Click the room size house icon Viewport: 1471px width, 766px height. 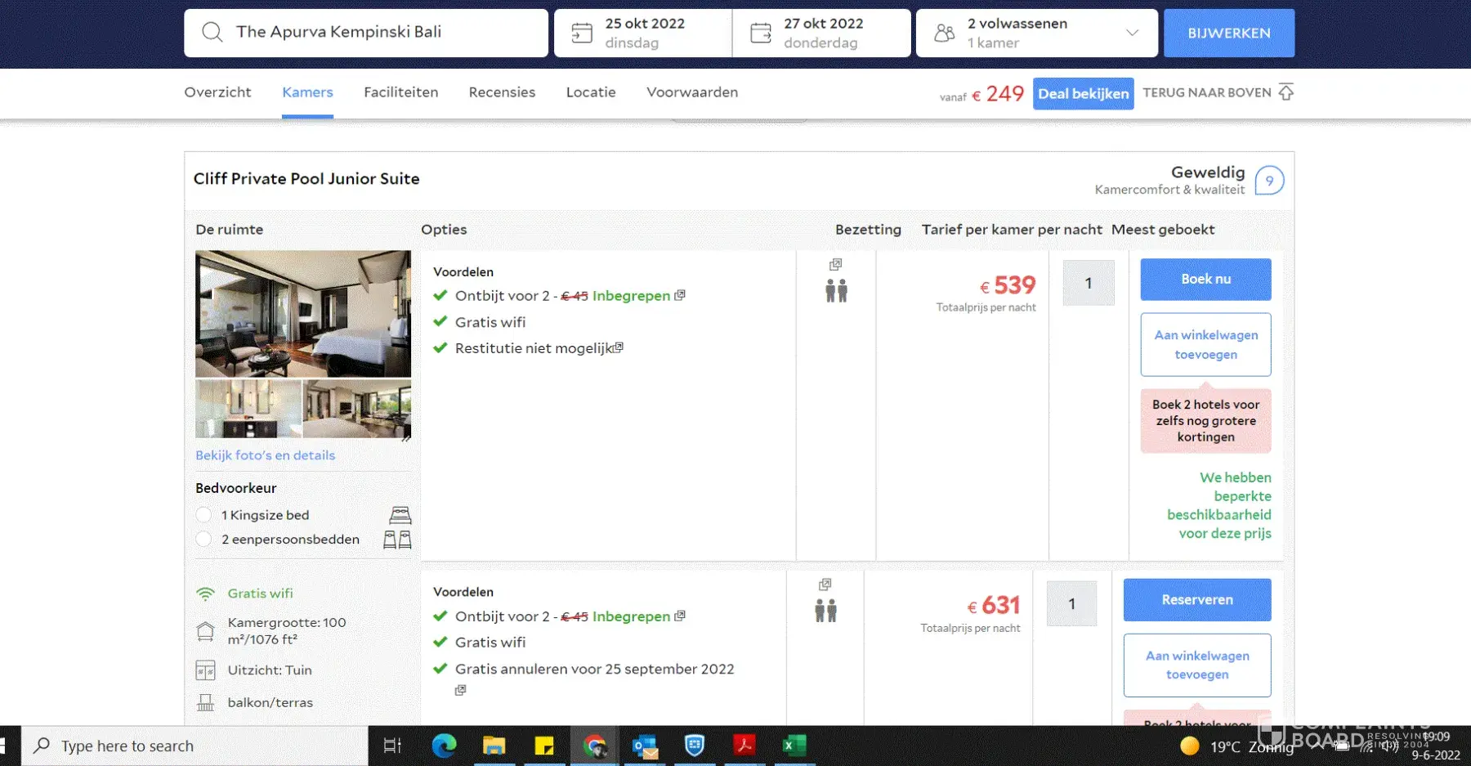(x=206, y=631)
